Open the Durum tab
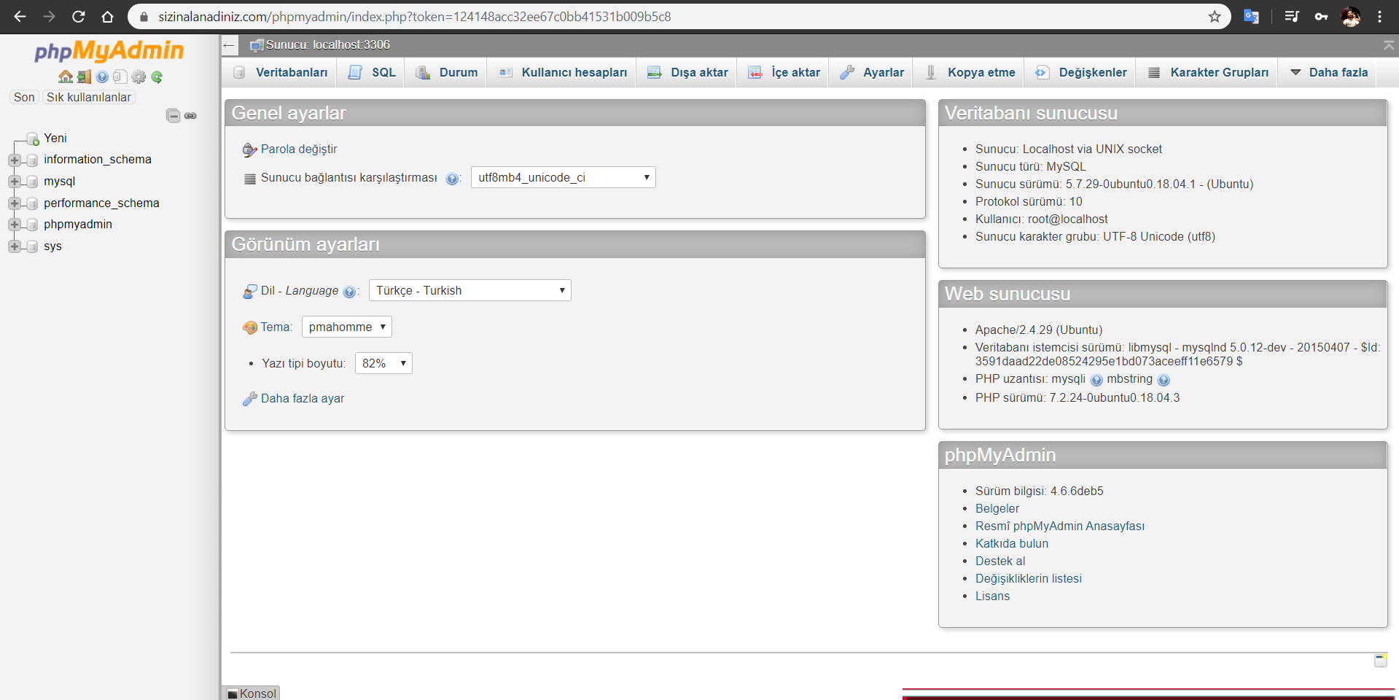 [447, 72]
